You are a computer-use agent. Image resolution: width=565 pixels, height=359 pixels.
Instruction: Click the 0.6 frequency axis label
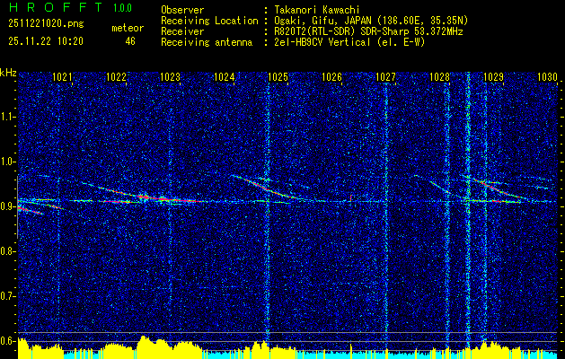click(7, 341)
